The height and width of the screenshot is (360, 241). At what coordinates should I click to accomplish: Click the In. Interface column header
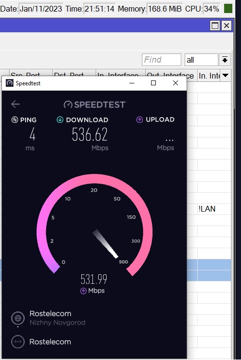tap(120, 73)
